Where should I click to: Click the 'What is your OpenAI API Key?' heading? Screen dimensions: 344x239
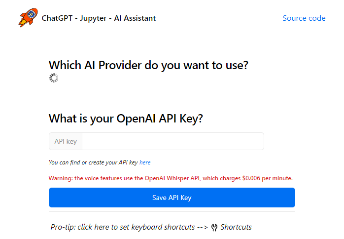[x=126, y=119]
